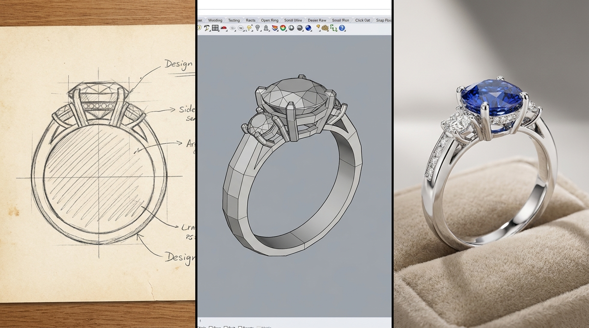
Task: Click the mushroom-shaped tool icon near toolbar start
Action: (207, 28)
